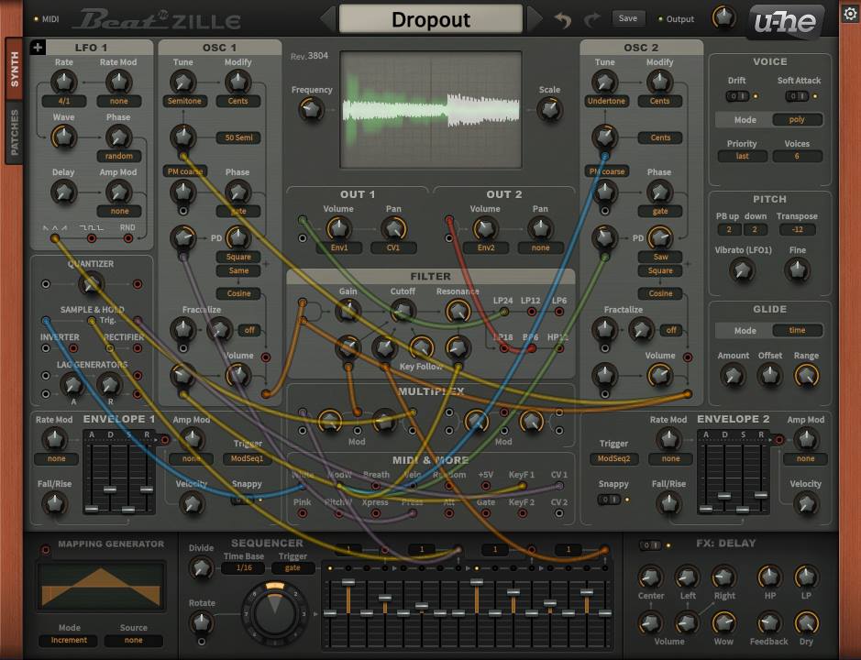Open the Voice Mode 'poly' selector

tap(797, 120)
